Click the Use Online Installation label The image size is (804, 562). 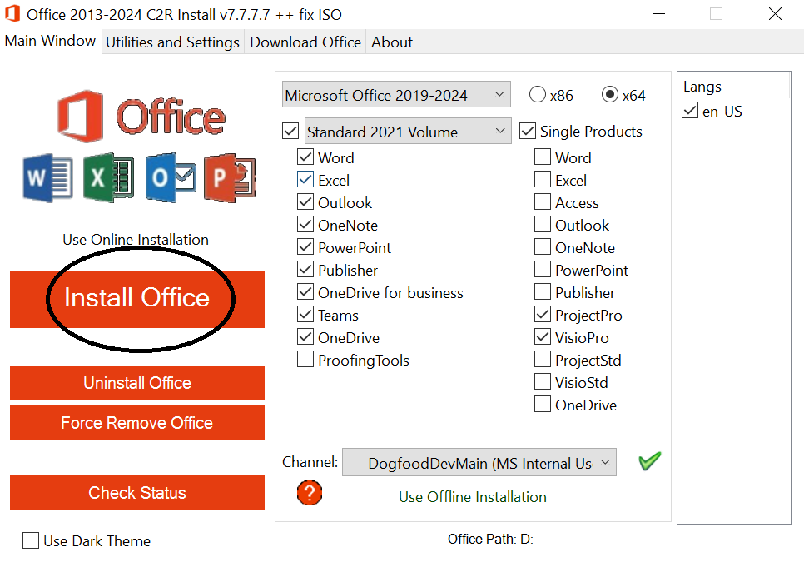tap(136, 240)
